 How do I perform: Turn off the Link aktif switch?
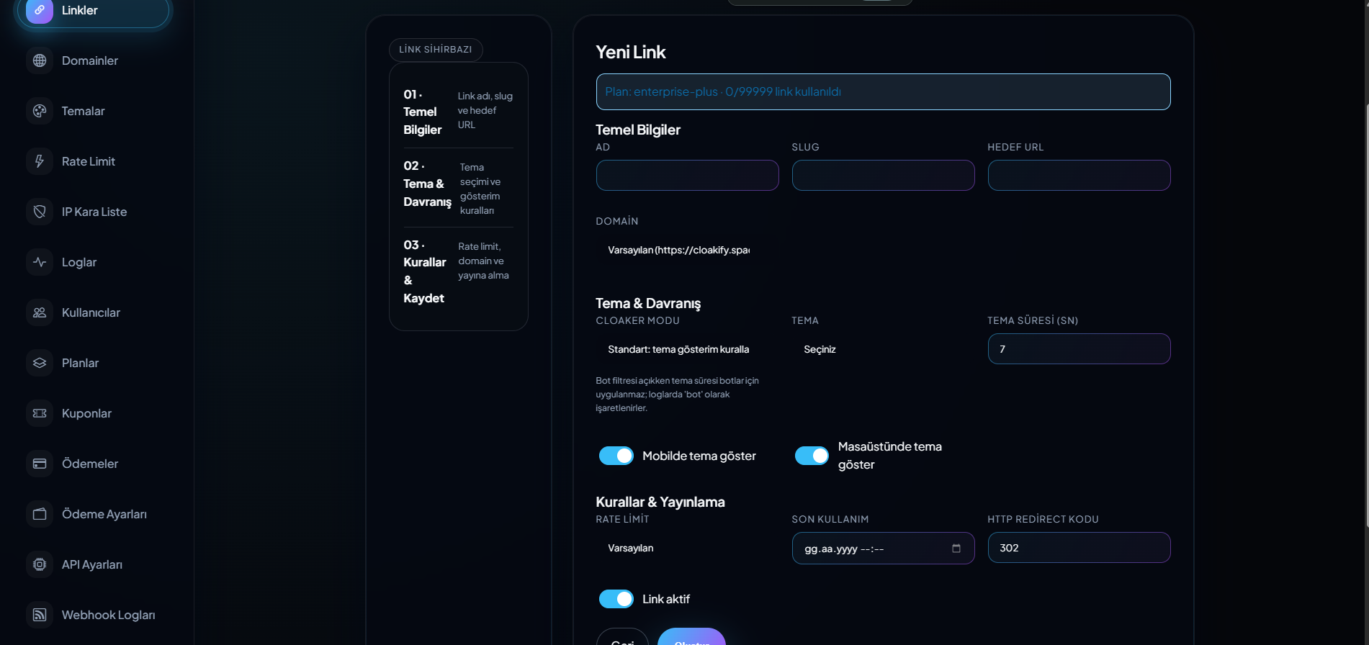pos(616,599)
